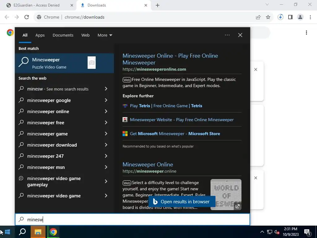Open 'Get Microsoft Minesweeper - Microsoft Store' link

pos(175,134)
